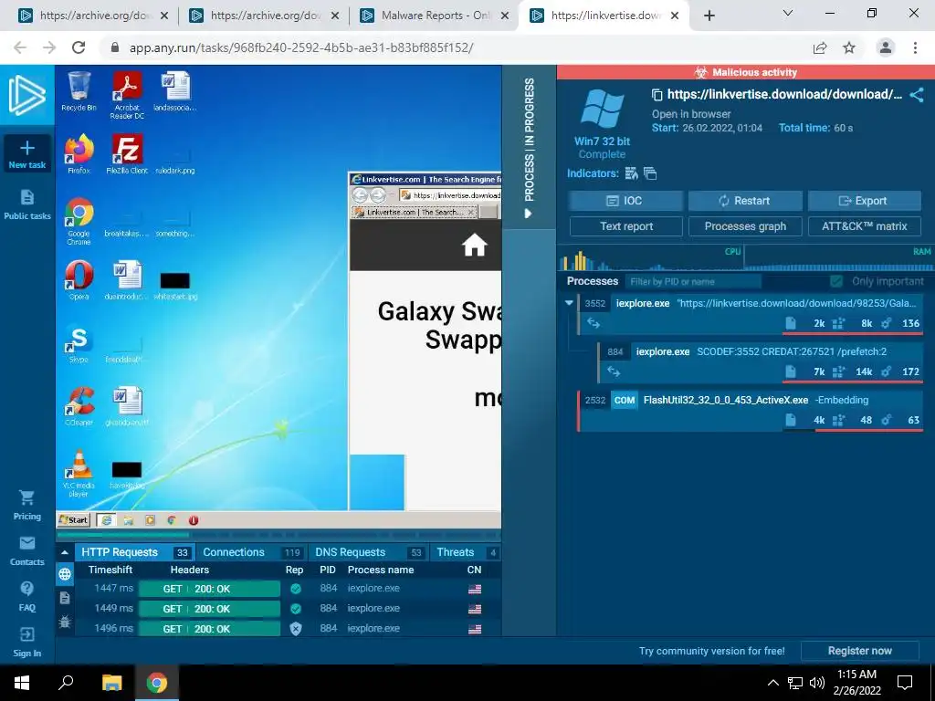Collapse the iexplore.exe 3552 process tree
The image size is (935, 701).
(x=569, y=303)
